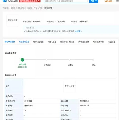Click the green checkmark 商标申请 step
The width and height of the screenshot is (119, 120).
pos(22,60)
